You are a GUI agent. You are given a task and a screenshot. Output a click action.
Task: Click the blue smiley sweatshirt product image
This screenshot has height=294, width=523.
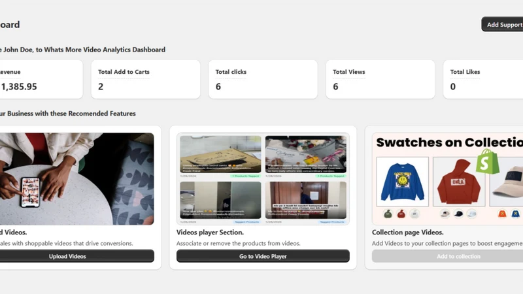tap(403, 182)
